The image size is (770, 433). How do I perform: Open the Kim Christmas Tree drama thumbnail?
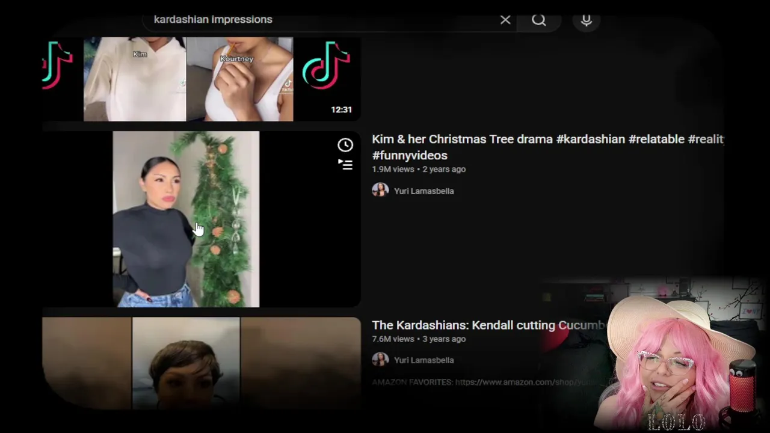(201, 219)
